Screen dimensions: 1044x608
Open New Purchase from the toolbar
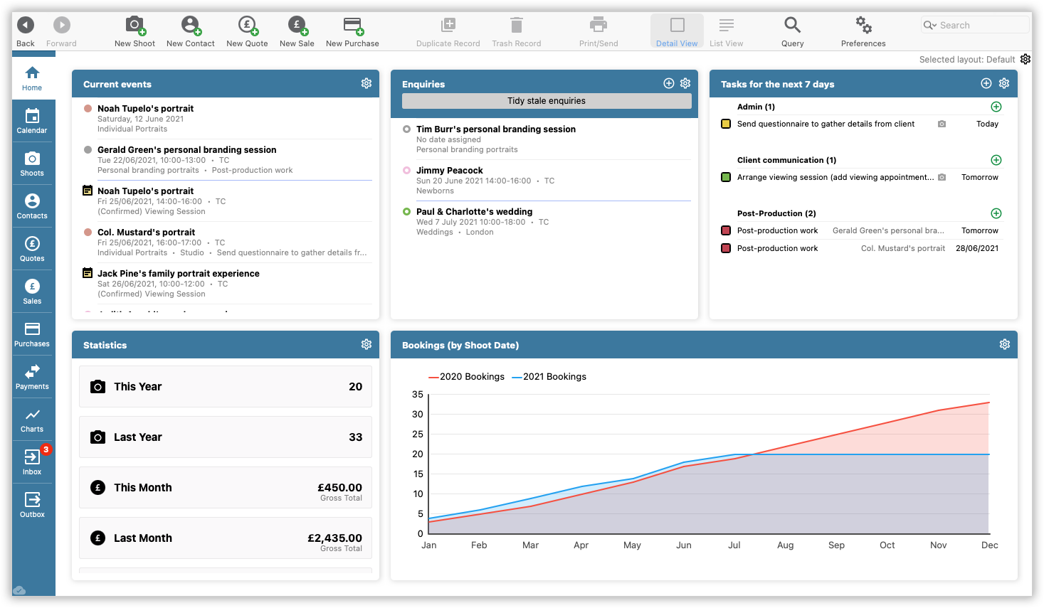click(352, 26)
